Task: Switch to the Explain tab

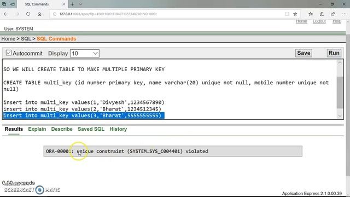Action: coord(37,129)
